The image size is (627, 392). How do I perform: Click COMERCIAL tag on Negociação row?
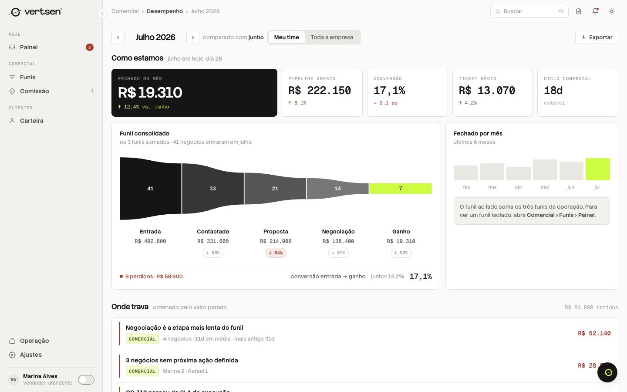point(142,339)
